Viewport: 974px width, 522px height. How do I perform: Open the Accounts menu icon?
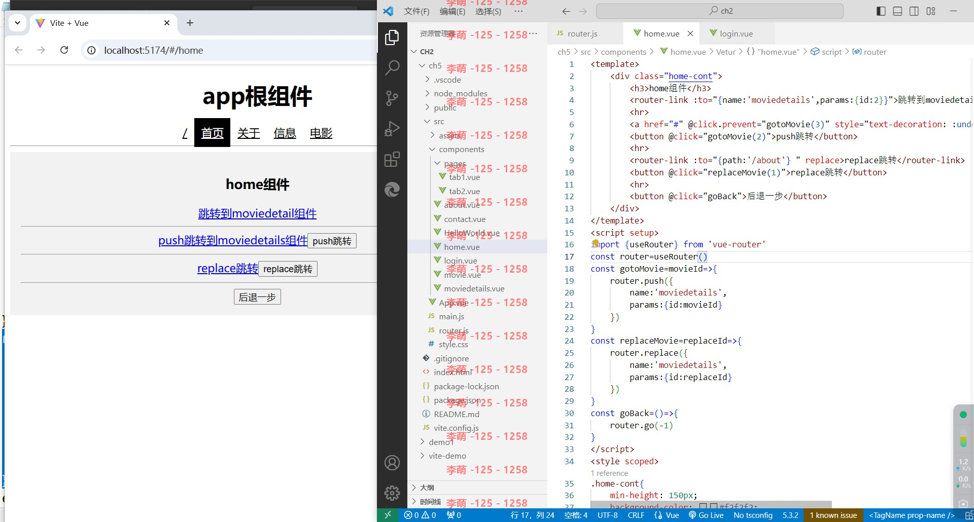pos(392,463)
